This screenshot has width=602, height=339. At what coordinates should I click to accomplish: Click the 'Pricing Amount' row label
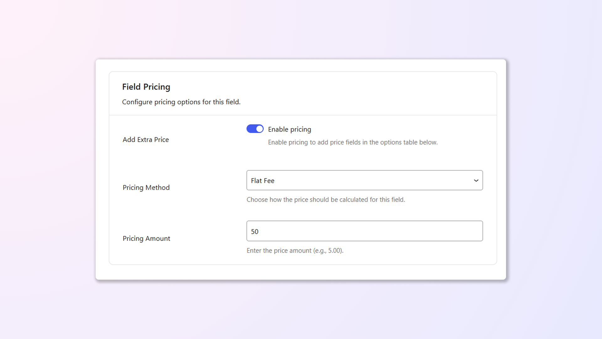[x=146, y=239]
